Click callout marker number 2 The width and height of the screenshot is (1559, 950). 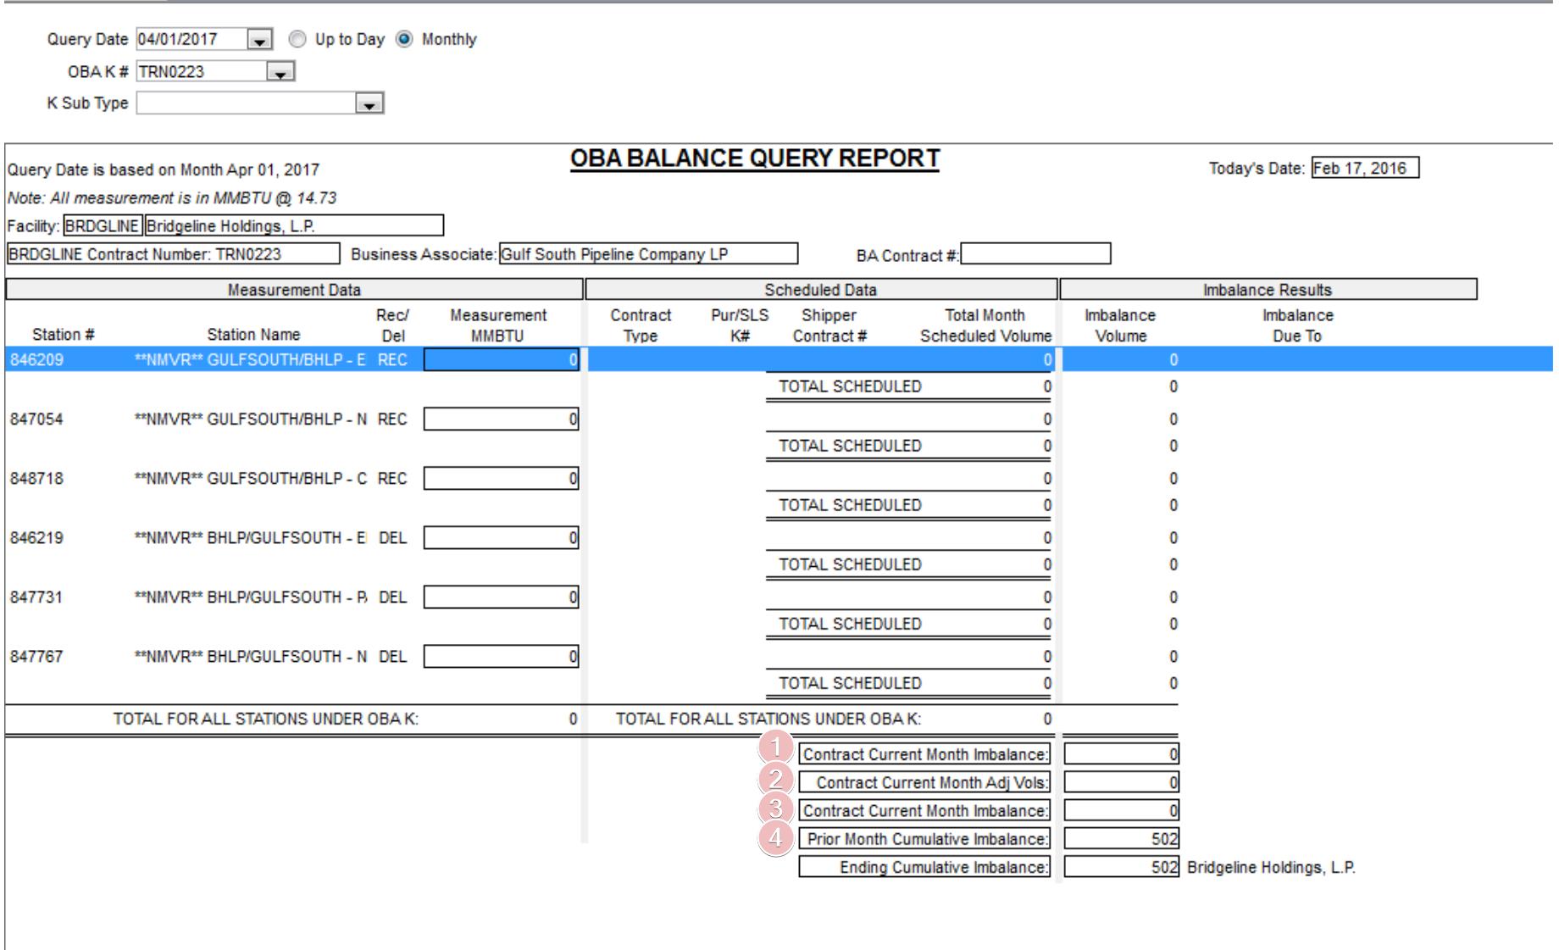click(775, 779)
